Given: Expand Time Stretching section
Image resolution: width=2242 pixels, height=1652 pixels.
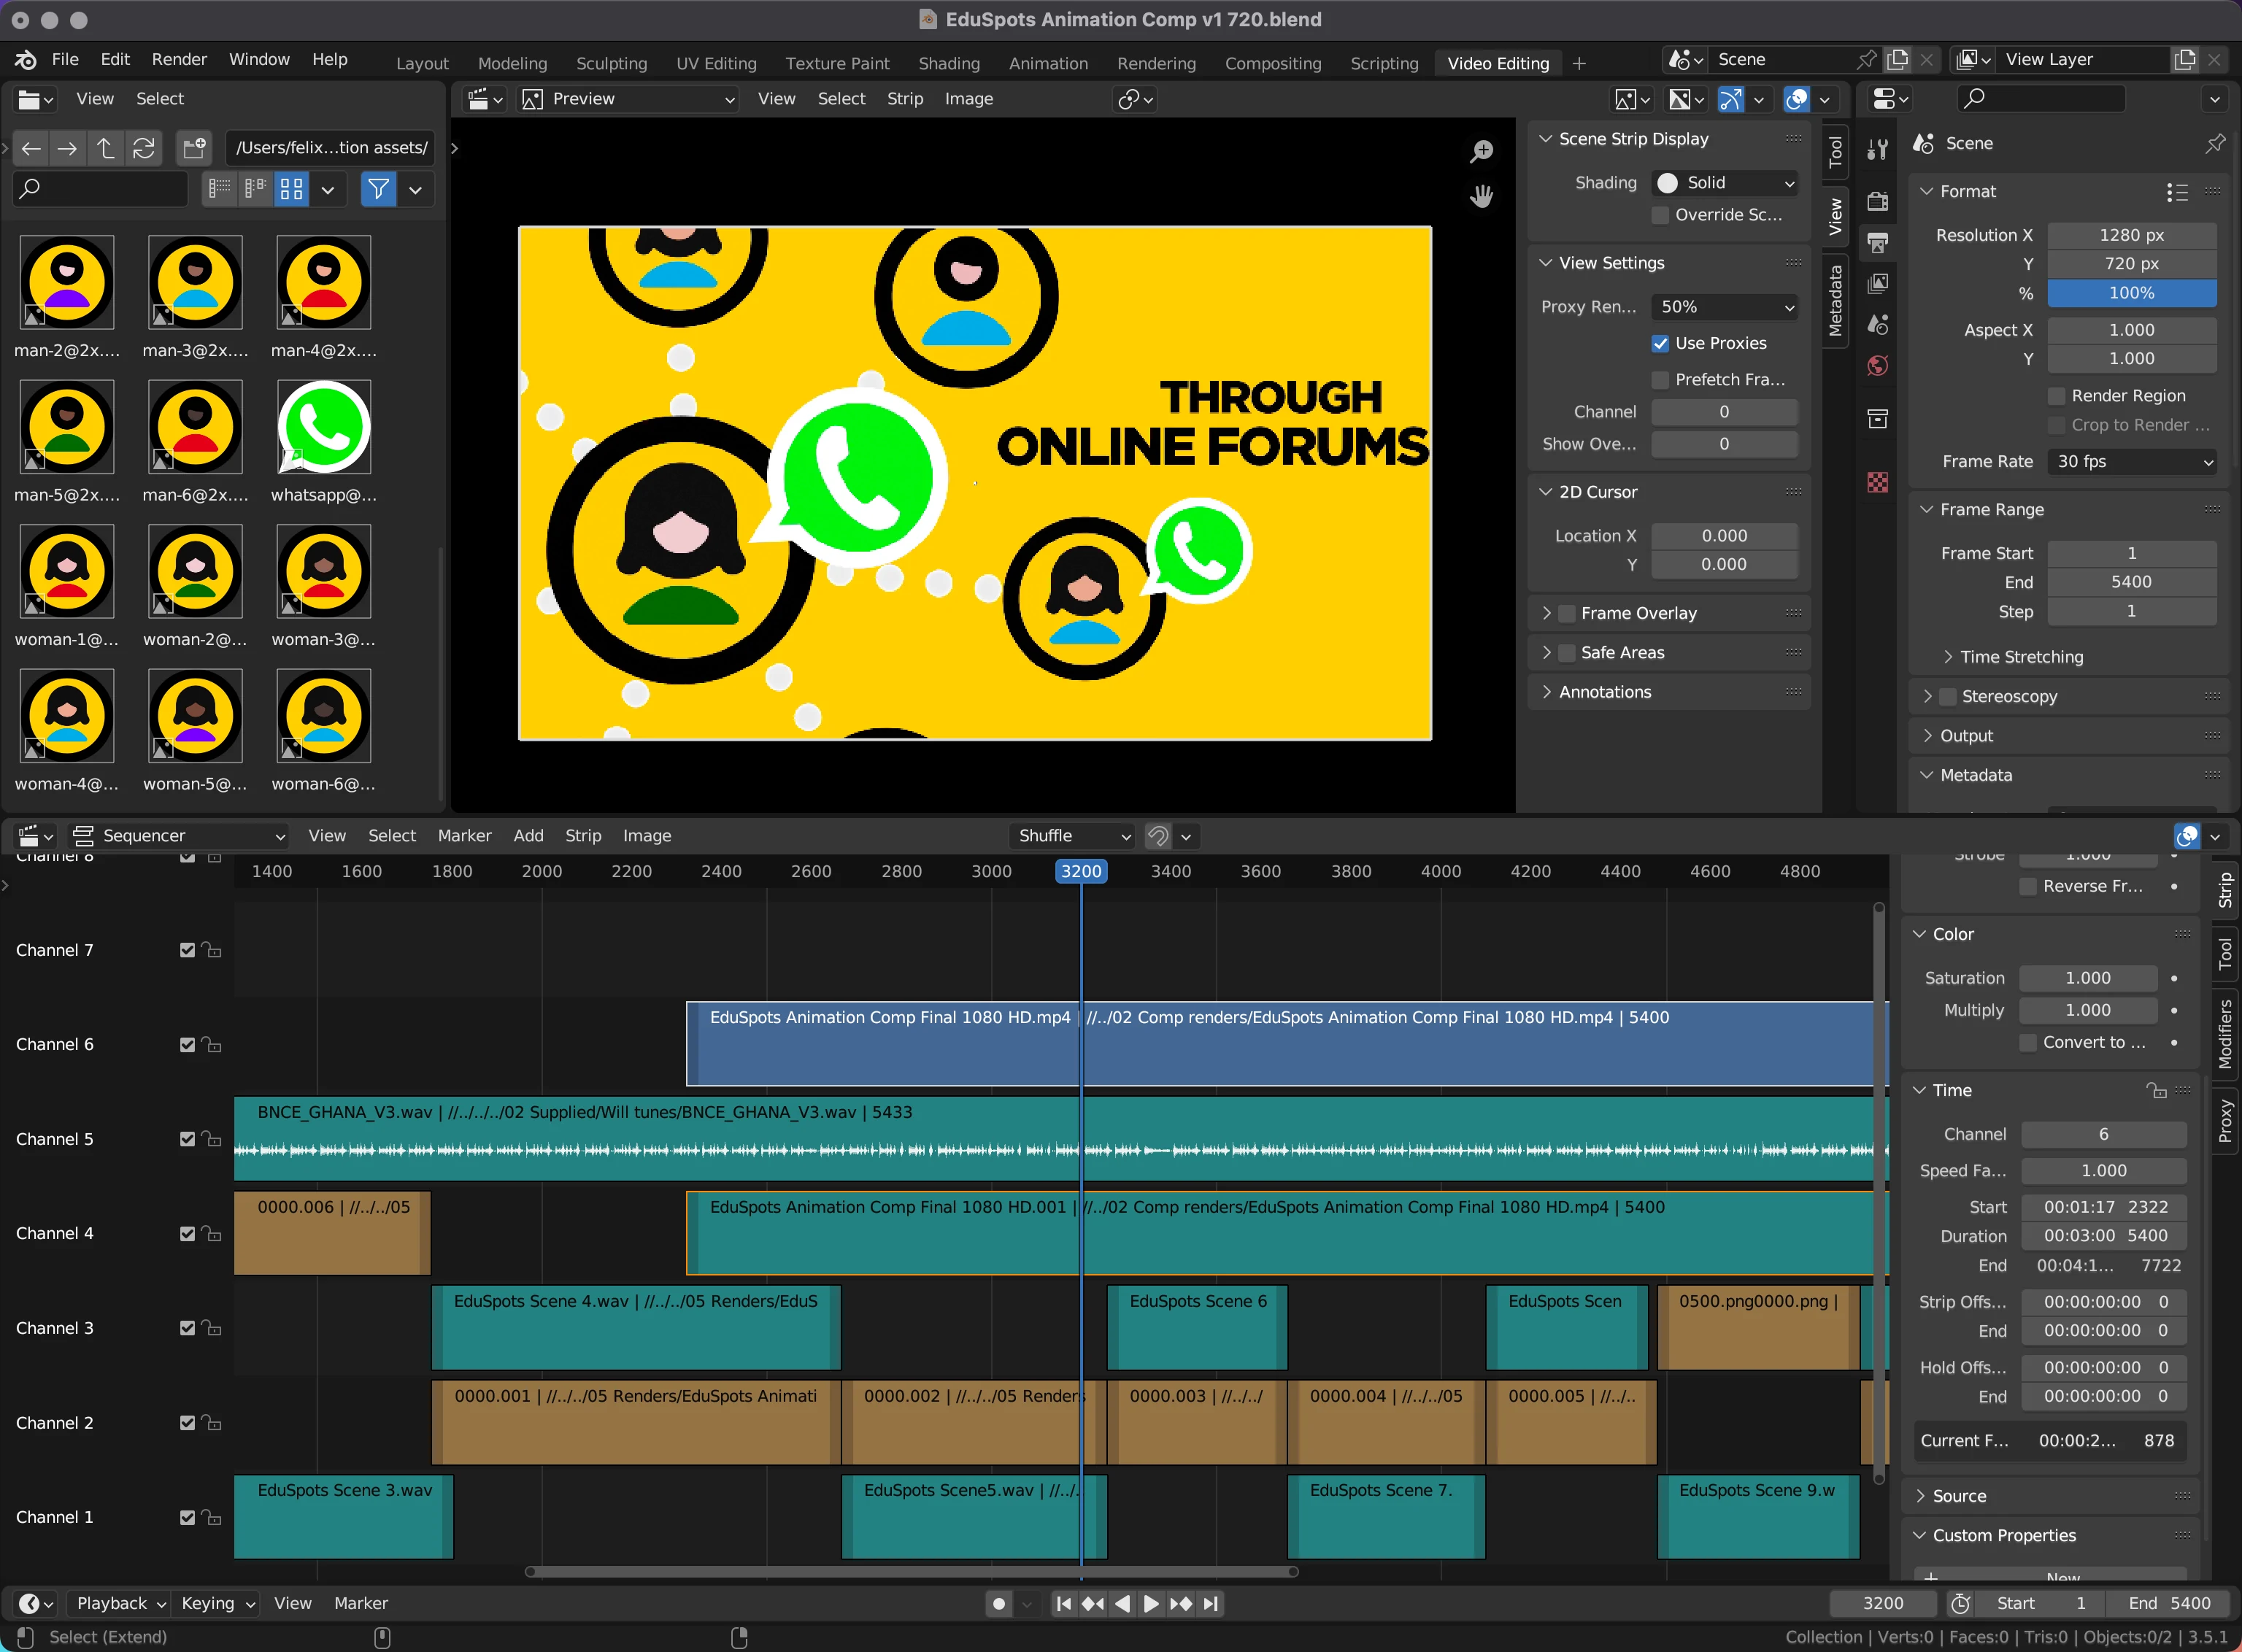Looking at the screenshot, I should point(1947,657).
